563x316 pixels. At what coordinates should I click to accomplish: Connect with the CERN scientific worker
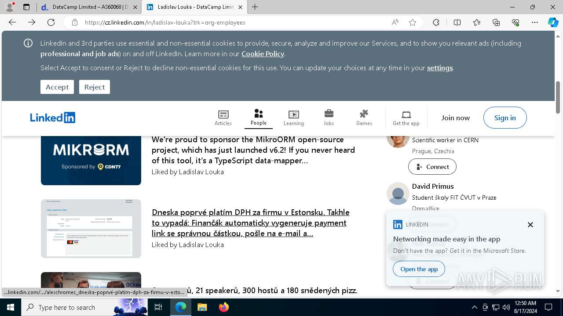432,167
